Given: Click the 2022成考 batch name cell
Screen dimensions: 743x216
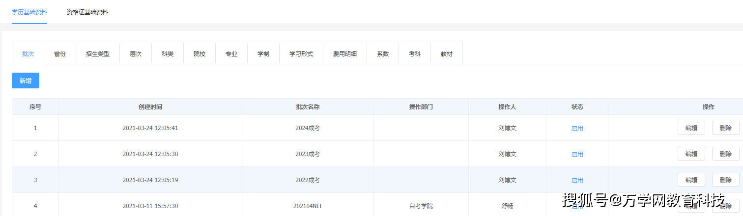Looking at the screenshot, I should pyautogui.click(x=308, y=180).
